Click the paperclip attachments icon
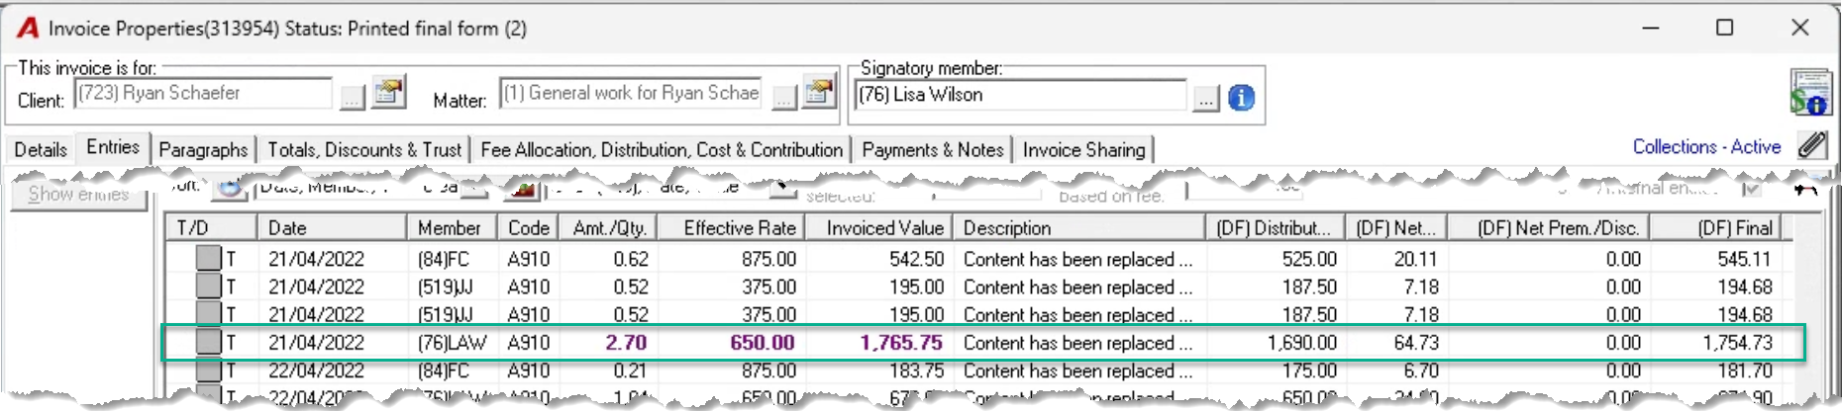The height and width of the screenshot is (411, 1842). click(1813, 146)
